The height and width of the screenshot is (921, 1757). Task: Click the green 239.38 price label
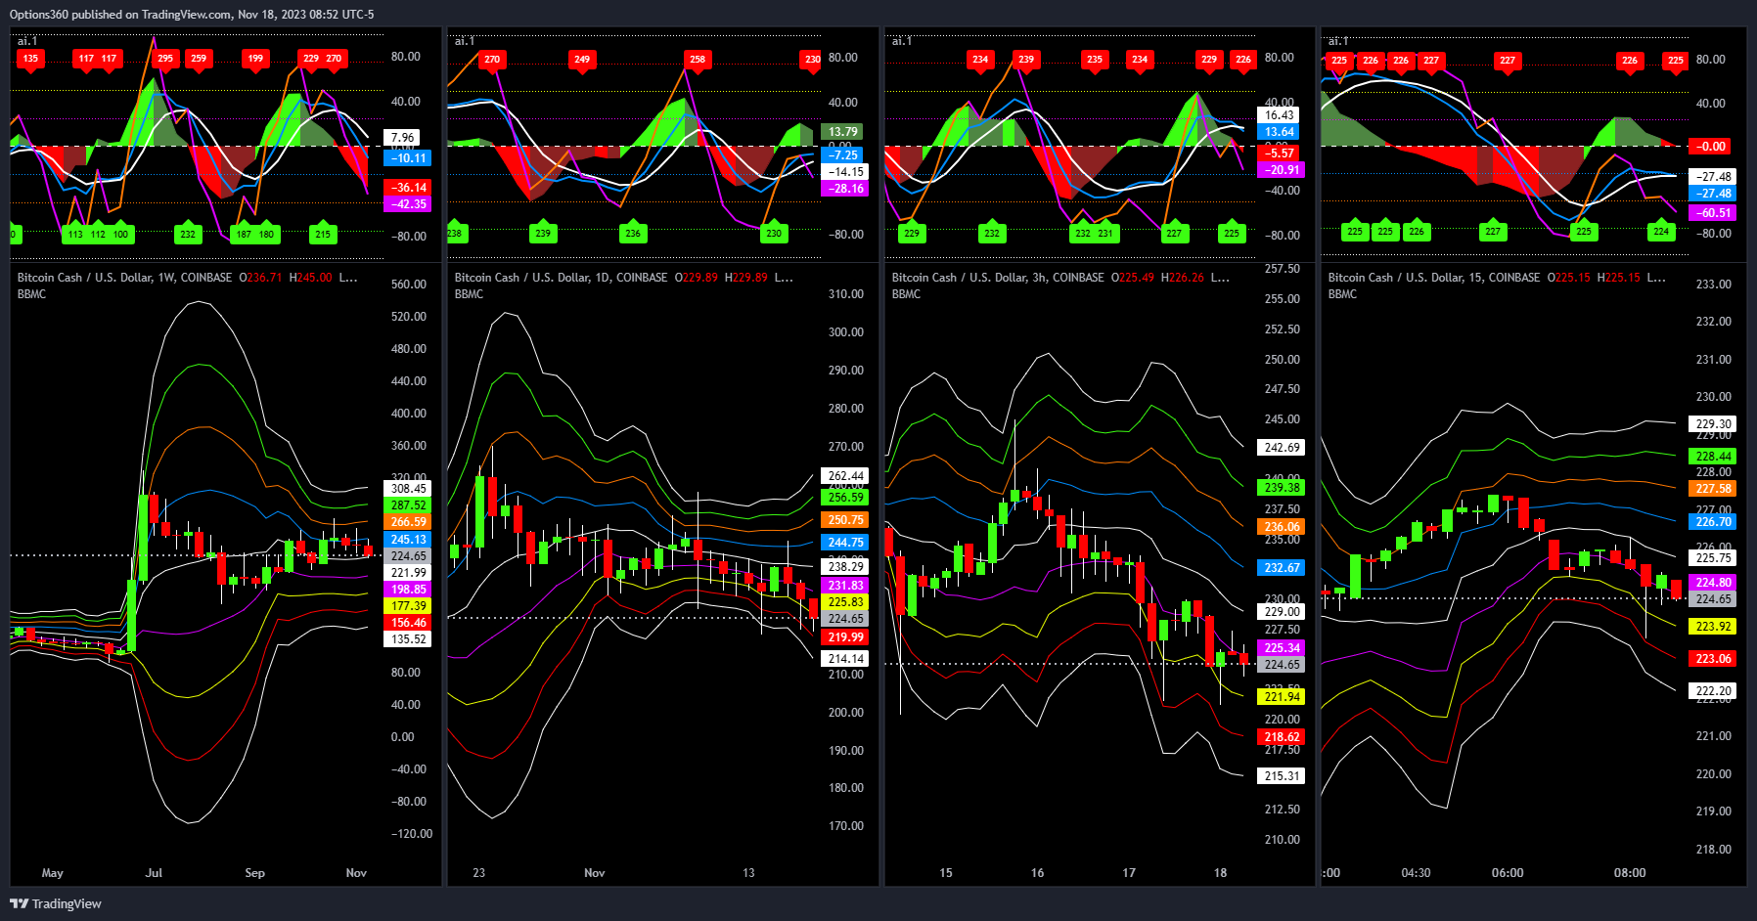pyautogui.click(x=1282, y=488)
